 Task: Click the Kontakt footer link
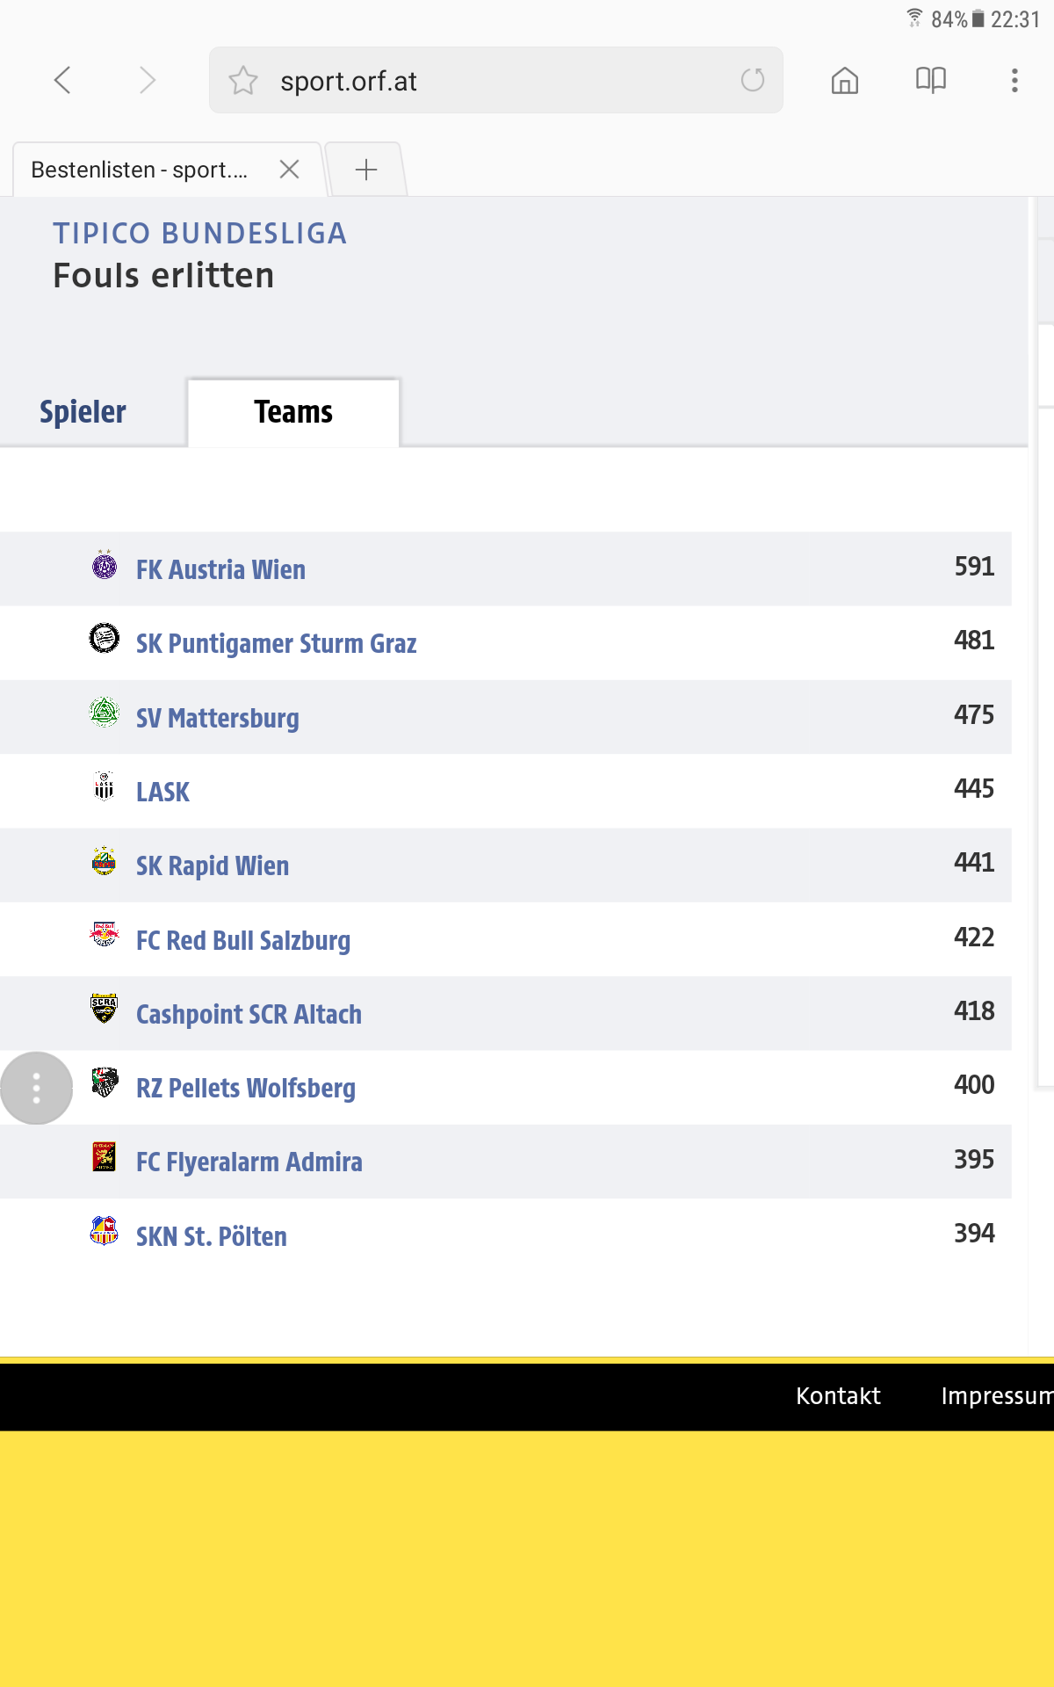pyautogui.click(x=838, y=1395)
